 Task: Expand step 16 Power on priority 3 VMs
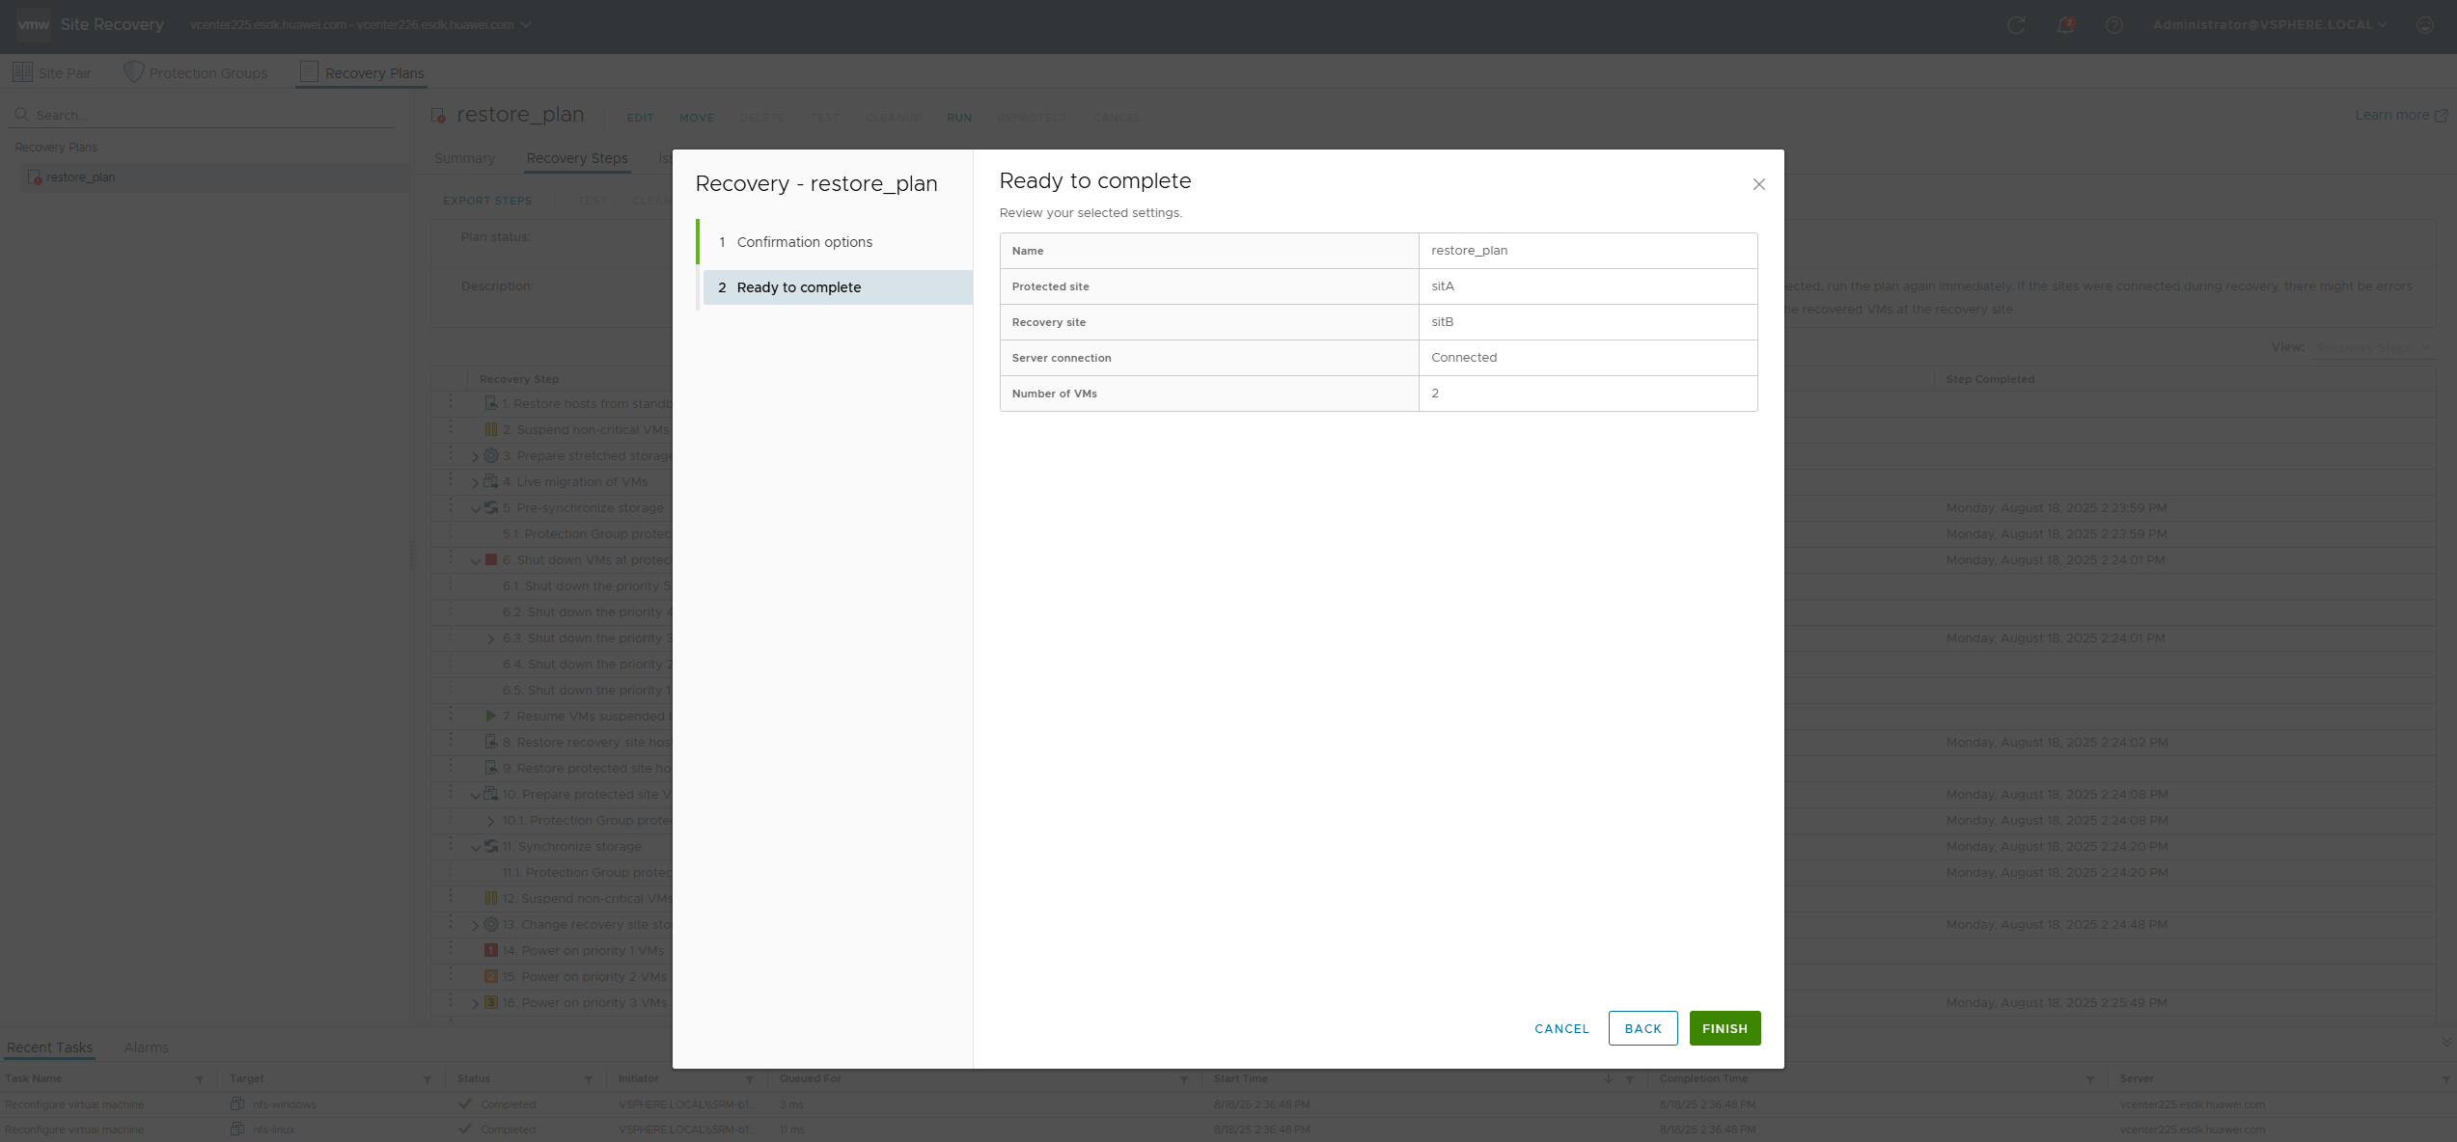tap(476, 1003)
